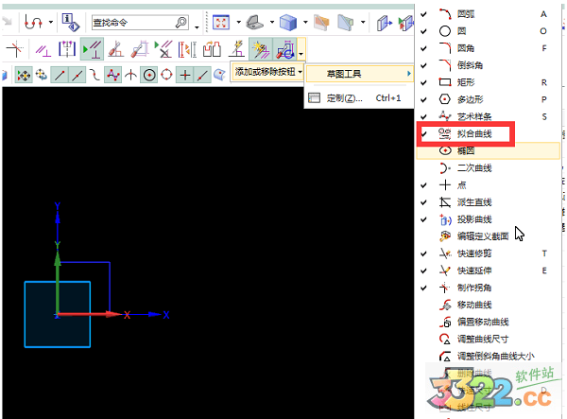Click the quadrant point snap icon
This screenshot has height=419, width=567.
166,75
